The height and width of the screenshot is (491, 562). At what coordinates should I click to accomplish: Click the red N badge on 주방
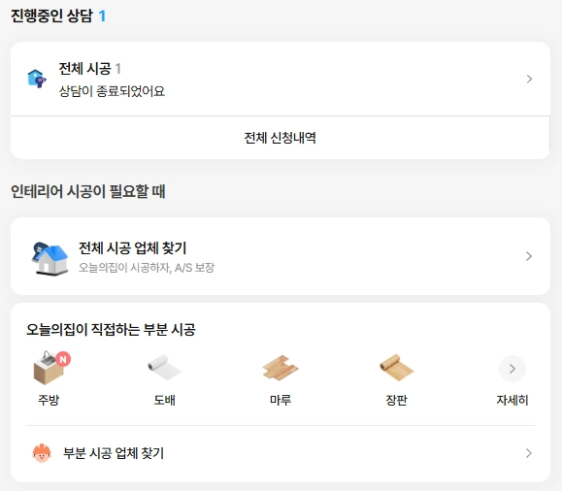[x=63, y=359]
